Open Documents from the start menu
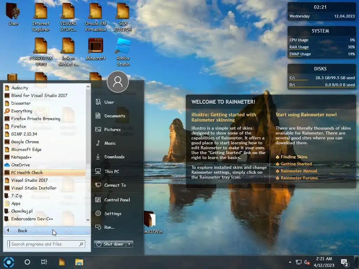The height and width of the screenshot is (269, 359). pos(117,116)
